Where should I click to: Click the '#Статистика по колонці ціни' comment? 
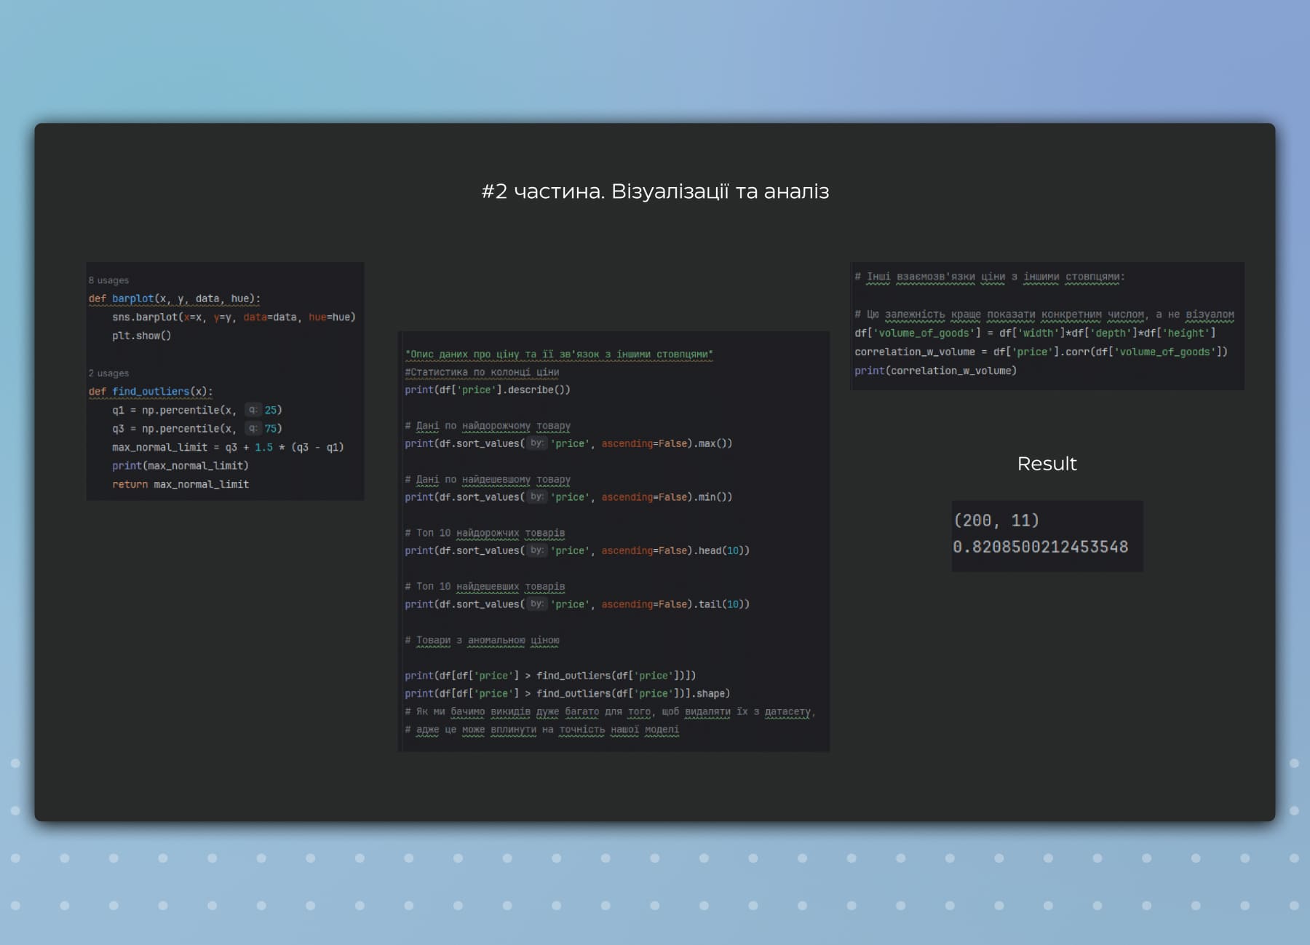tap(482, 372)
